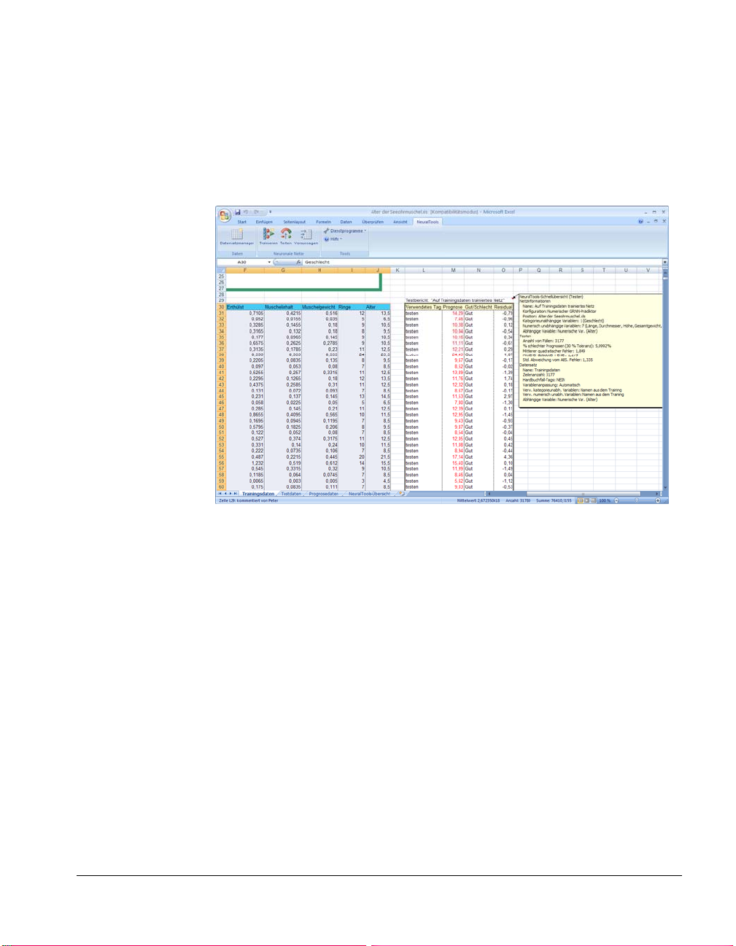
Task: Select the Page Layout view button
Action: click(x=588, y=500)
